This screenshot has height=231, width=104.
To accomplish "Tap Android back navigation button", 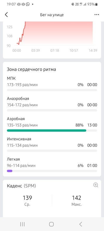I will point(81,224).
